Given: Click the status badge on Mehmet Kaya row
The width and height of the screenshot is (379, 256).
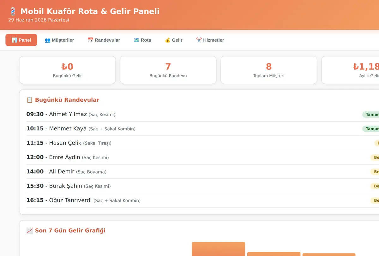Looking at the screenshot, I should [371, 129].
